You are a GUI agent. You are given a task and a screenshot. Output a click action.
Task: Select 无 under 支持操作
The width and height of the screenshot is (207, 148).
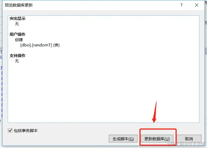[17, 61]
